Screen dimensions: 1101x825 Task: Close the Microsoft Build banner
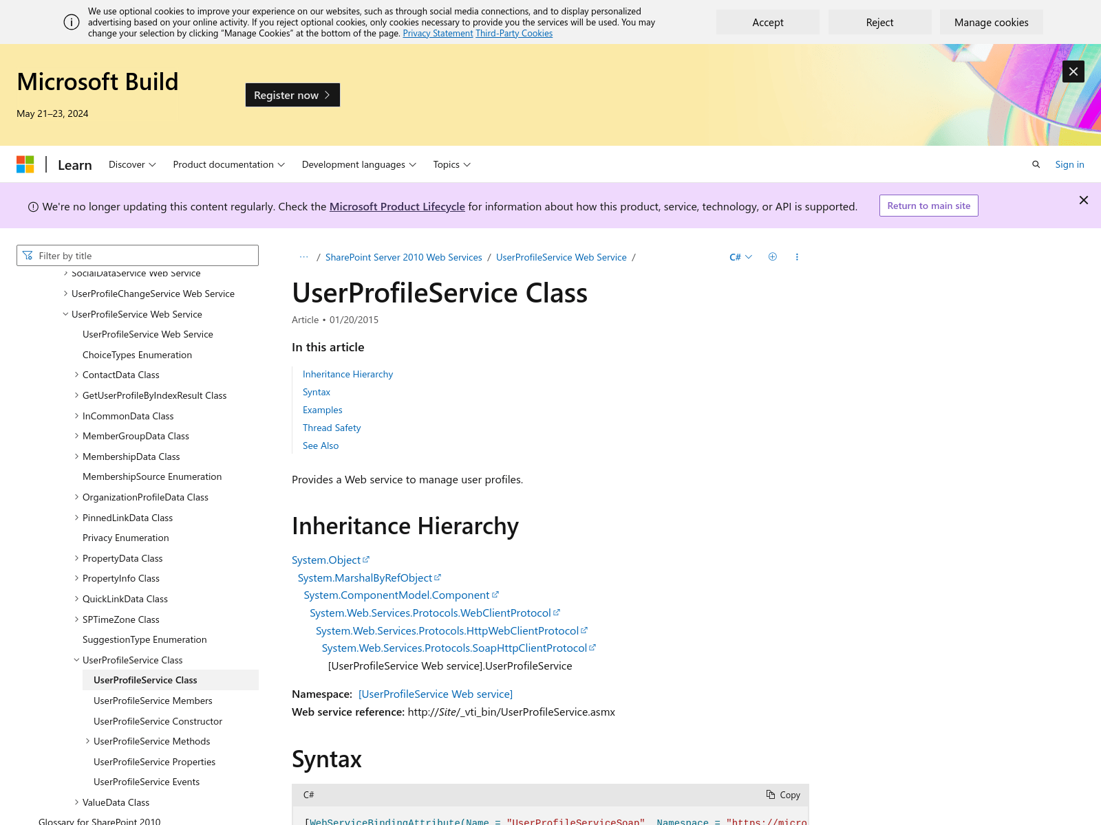click(1073, 71)
